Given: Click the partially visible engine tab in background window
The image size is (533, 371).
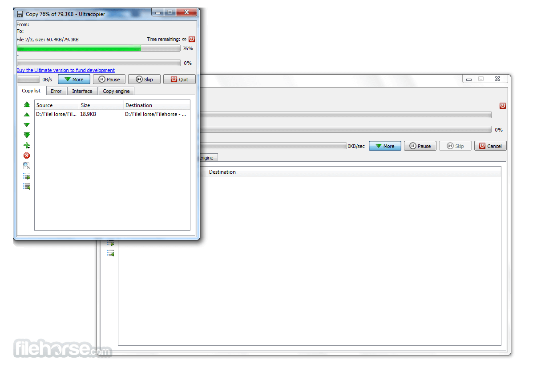Looking at the screenshot, I should click(x=208, y=158).
